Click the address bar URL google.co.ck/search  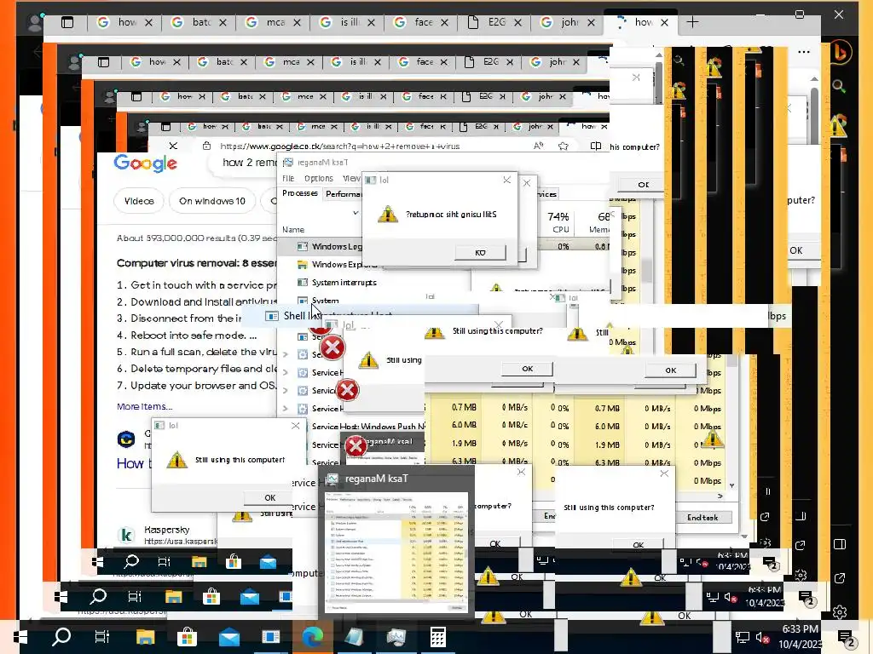point(339,146)
